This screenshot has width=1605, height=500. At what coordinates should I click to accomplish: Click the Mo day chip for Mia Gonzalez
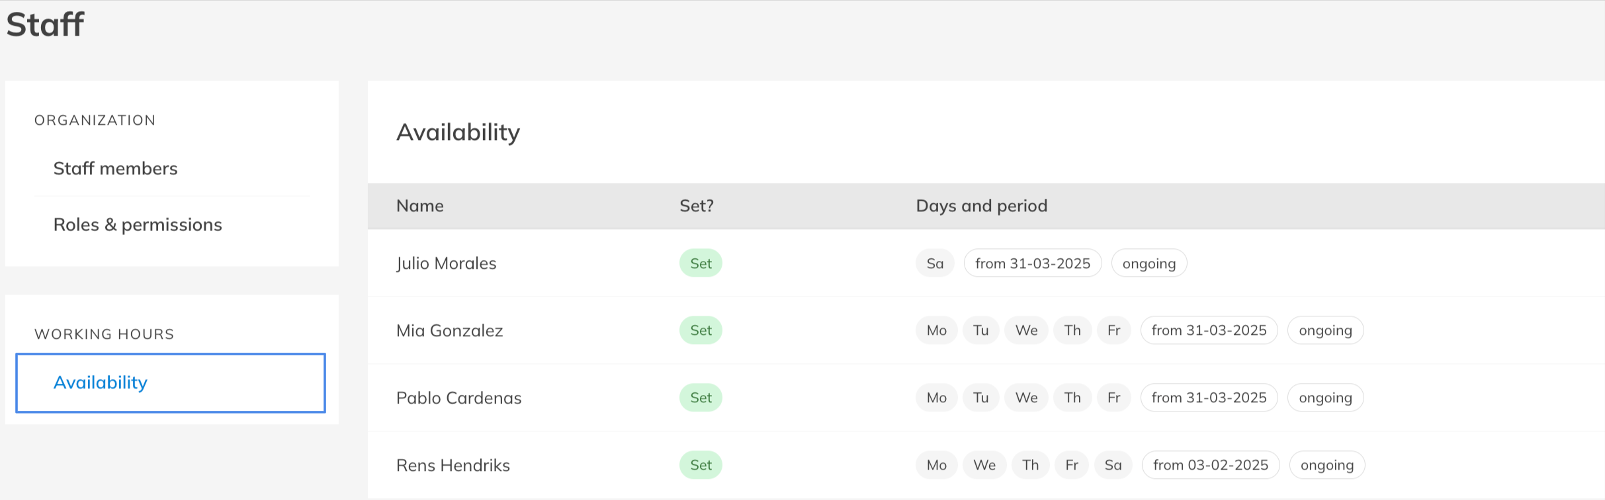tap(936, 331)
